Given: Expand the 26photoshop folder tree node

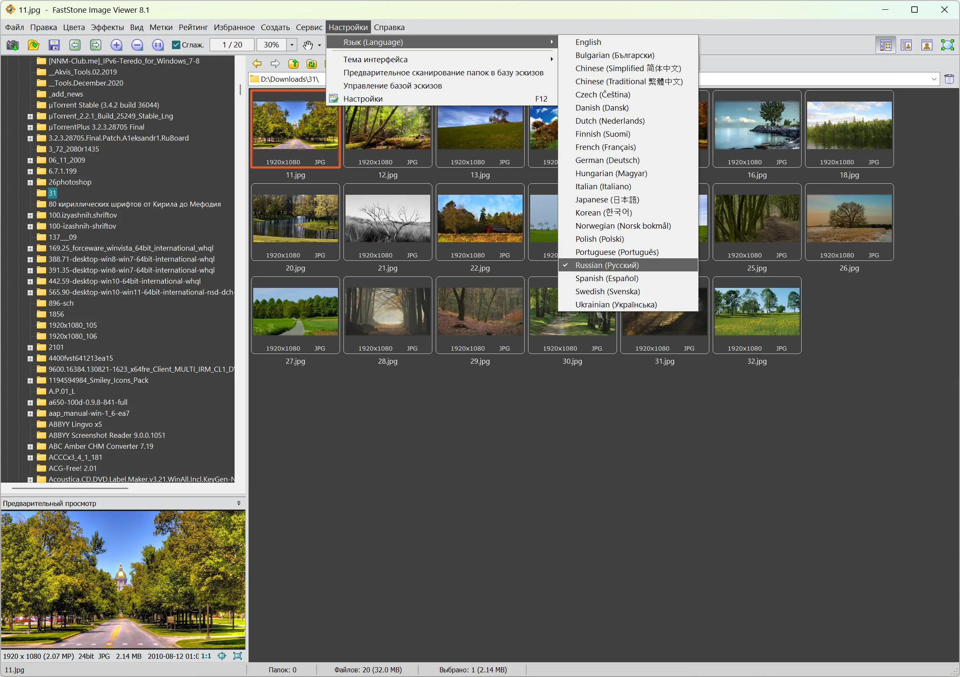Looking at the screenshot, I should 30,182.
